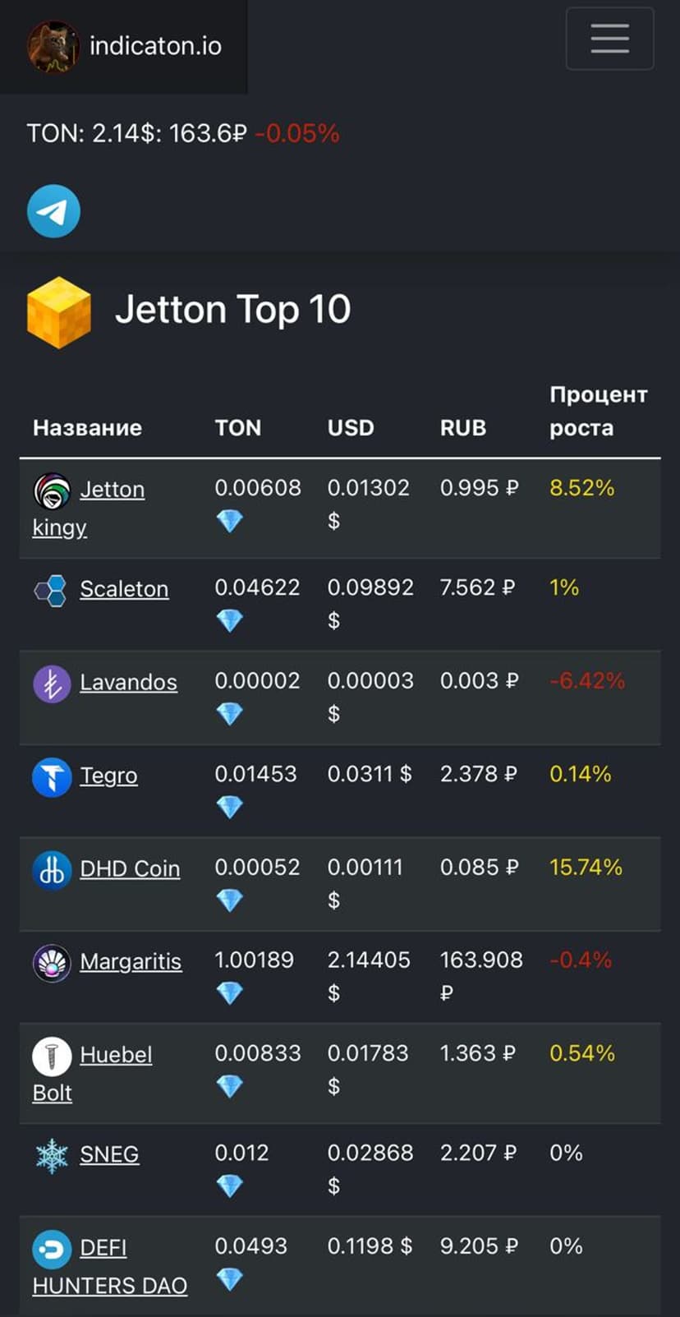This screenshot has width=680, height=1317.
Task: Open the hamburger navigation menu
Action: click(x=609, y=39)
